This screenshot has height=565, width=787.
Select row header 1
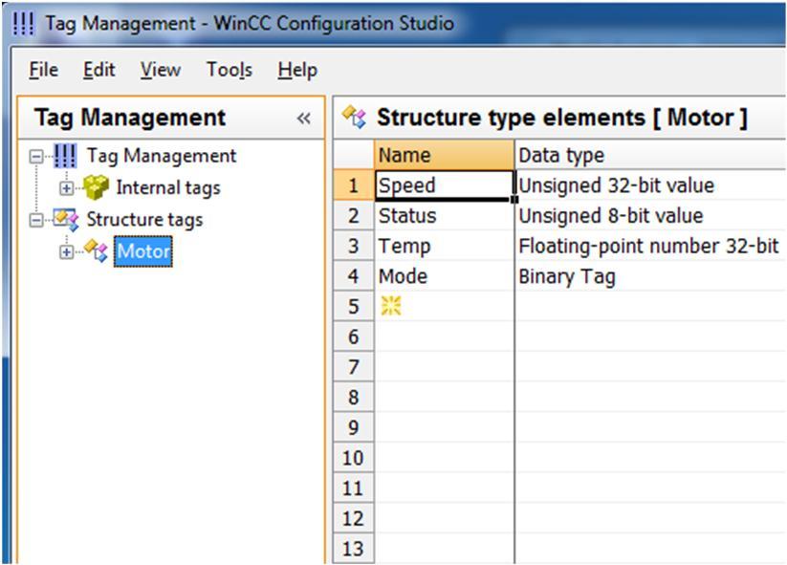click(354, 185)
